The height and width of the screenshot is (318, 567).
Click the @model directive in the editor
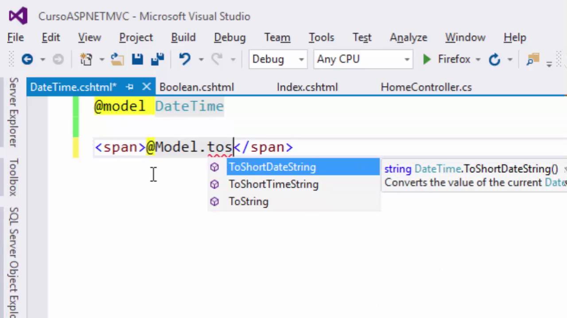pyautogui.click(x=120, y=106)
